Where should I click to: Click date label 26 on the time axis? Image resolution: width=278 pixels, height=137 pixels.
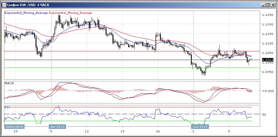pyautogui.click(x=158, y=131)
